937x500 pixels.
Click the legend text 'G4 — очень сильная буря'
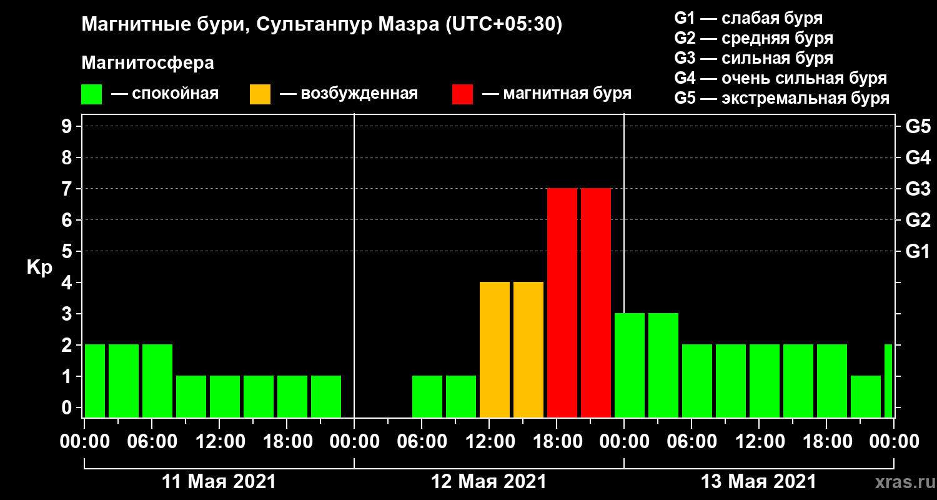(x=780, y=78)
